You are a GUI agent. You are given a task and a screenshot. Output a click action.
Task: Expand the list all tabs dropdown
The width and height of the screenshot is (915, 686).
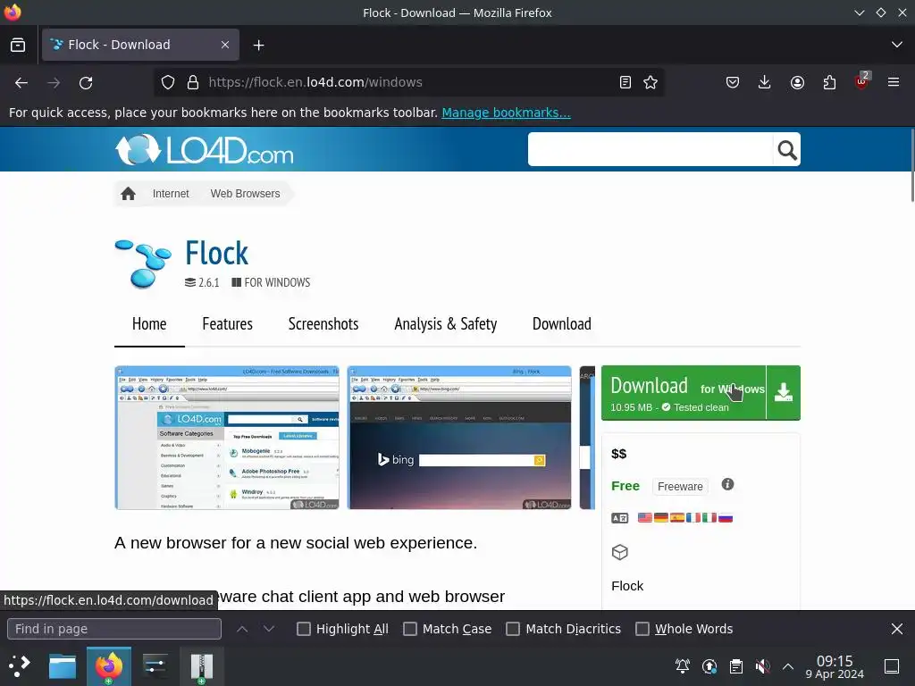[x=897, y=45]
